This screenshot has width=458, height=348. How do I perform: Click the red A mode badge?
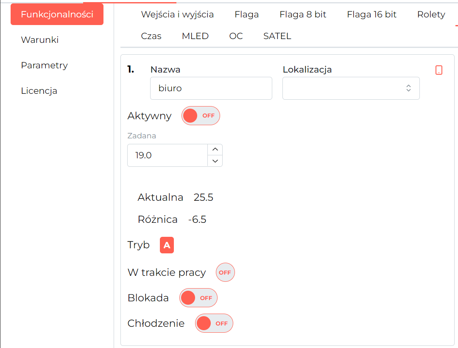click(167, 245)
